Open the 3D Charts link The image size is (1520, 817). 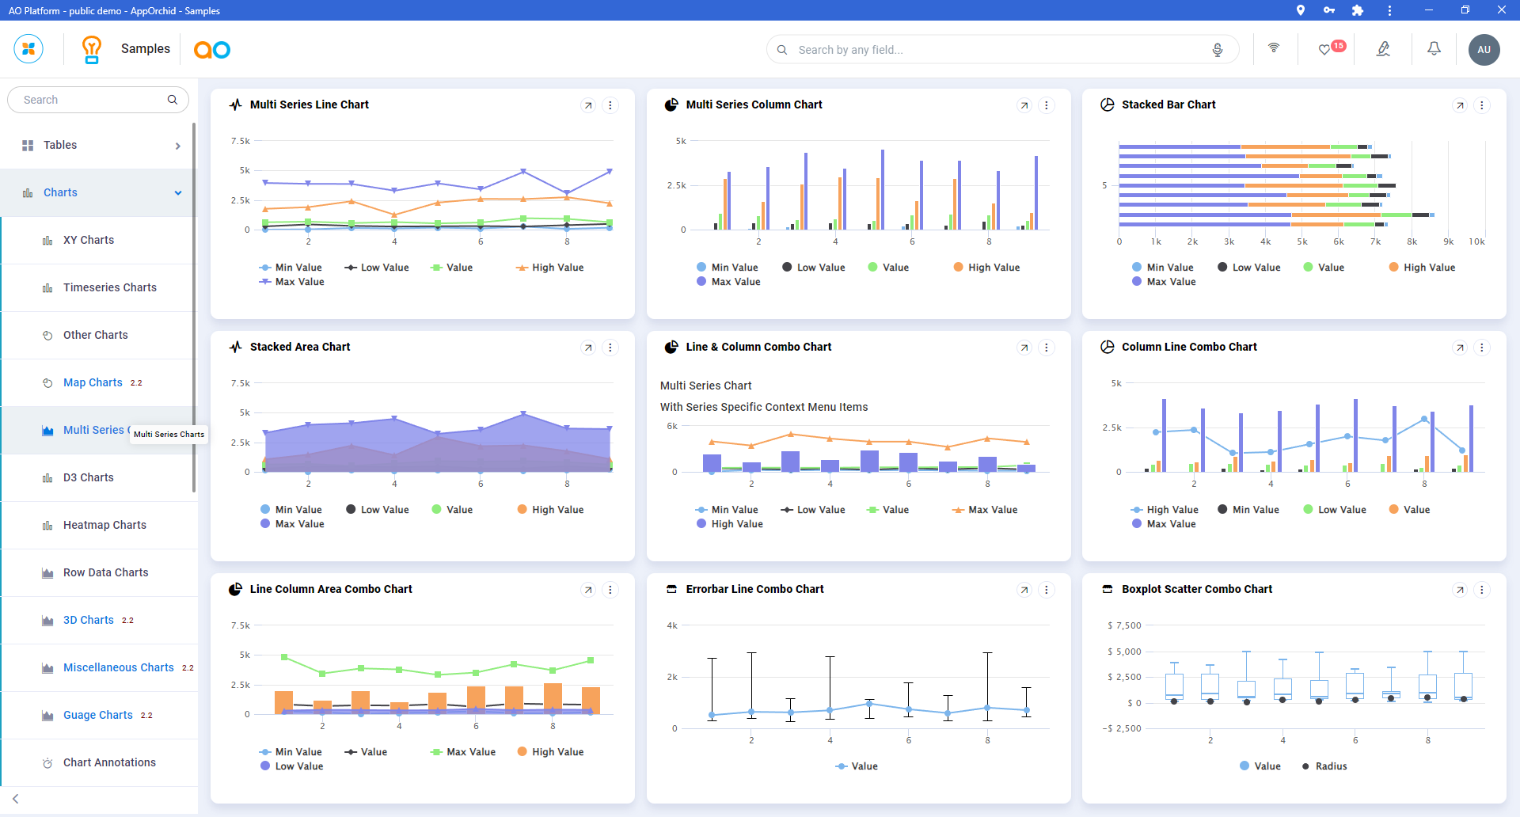point(89,620)
